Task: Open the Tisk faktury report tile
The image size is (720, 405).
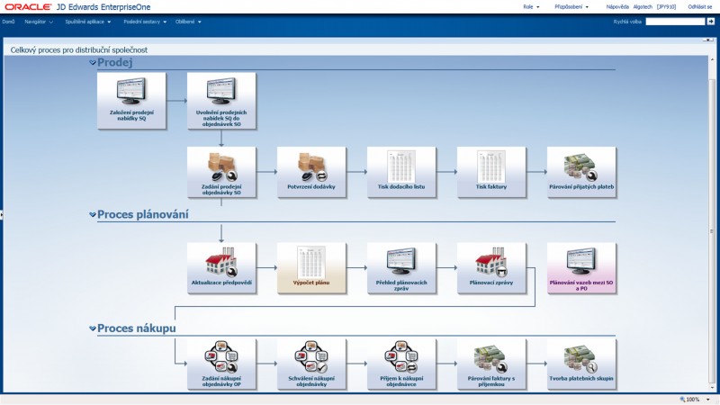Action: (x=491, y=171)
